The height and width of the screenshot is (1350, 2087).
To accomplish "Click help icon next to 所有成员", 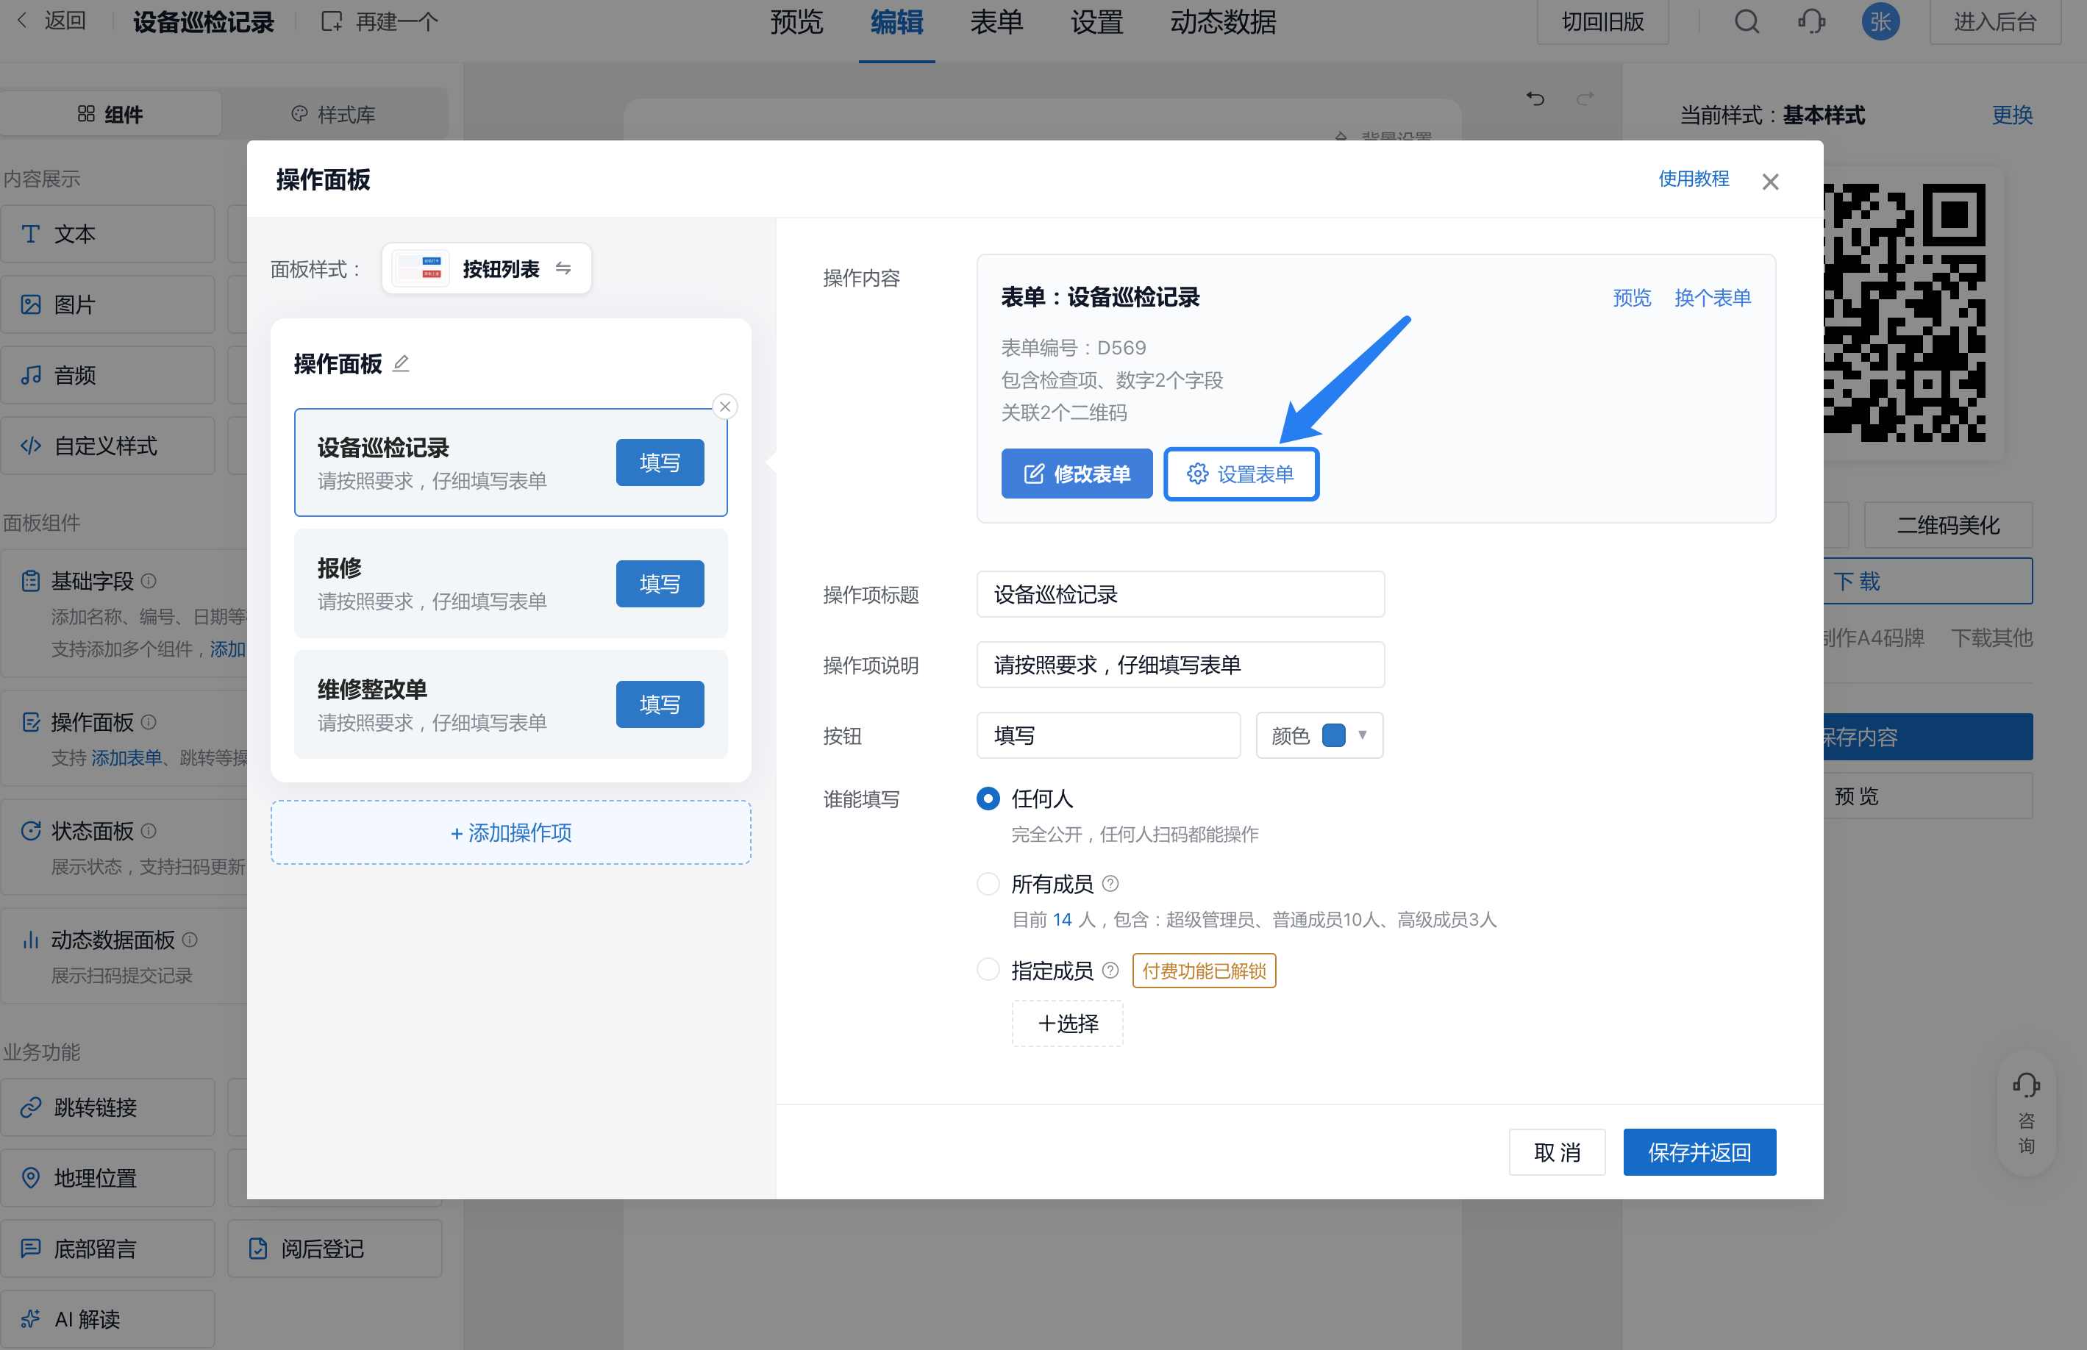I will (x=1110, y=884).
